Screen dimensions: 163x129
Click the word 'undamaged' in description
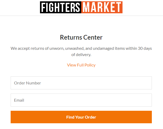[x=104, y=48]
